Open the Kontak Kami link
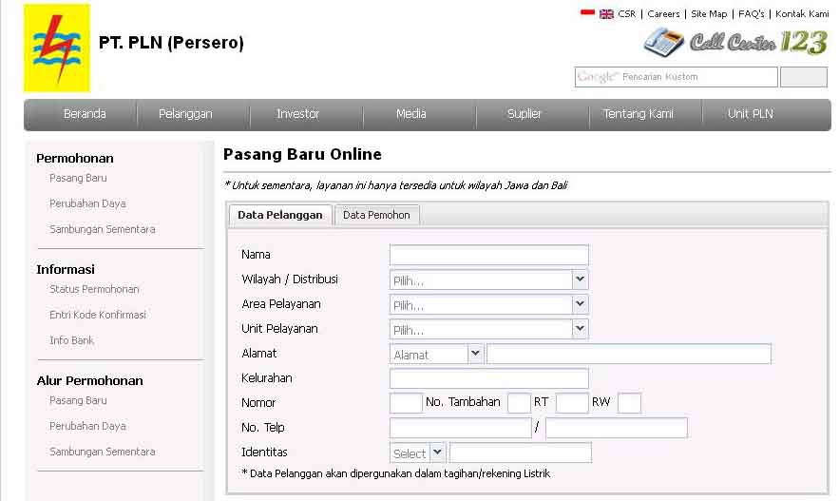The height and width of the screenshot is (501, 839). pyautogui.click(x=802, y=14)
